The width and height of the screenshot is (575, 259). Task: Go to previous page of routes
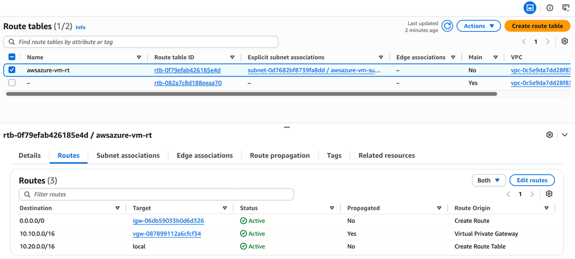coord(508,194)
